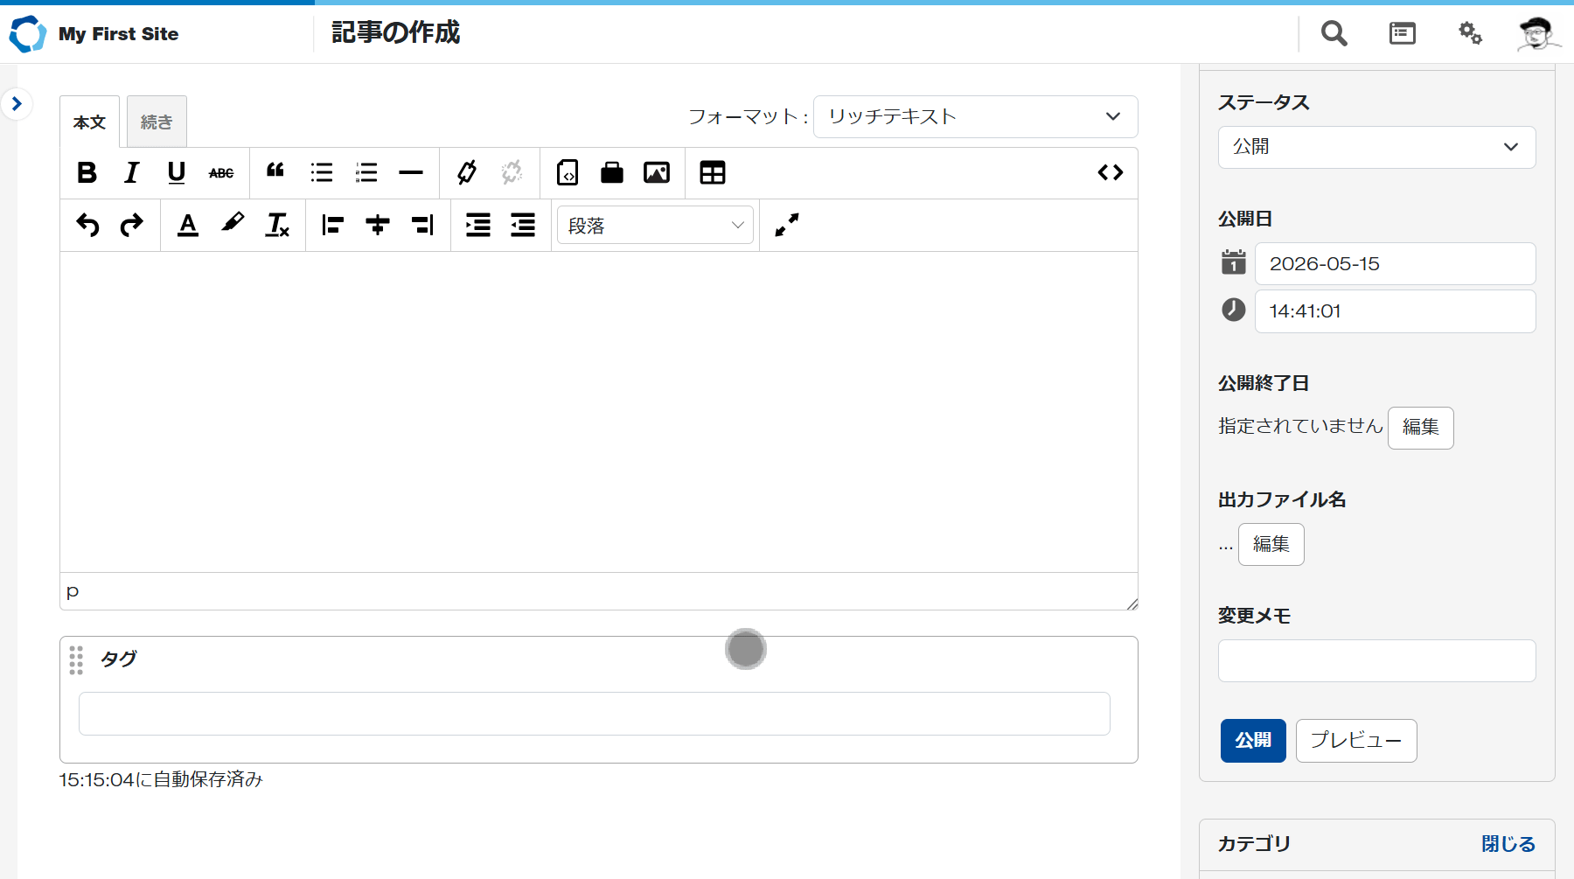Screen dimensions: 1574x879
Task: Open site search
Action: tap(1334, 33)
